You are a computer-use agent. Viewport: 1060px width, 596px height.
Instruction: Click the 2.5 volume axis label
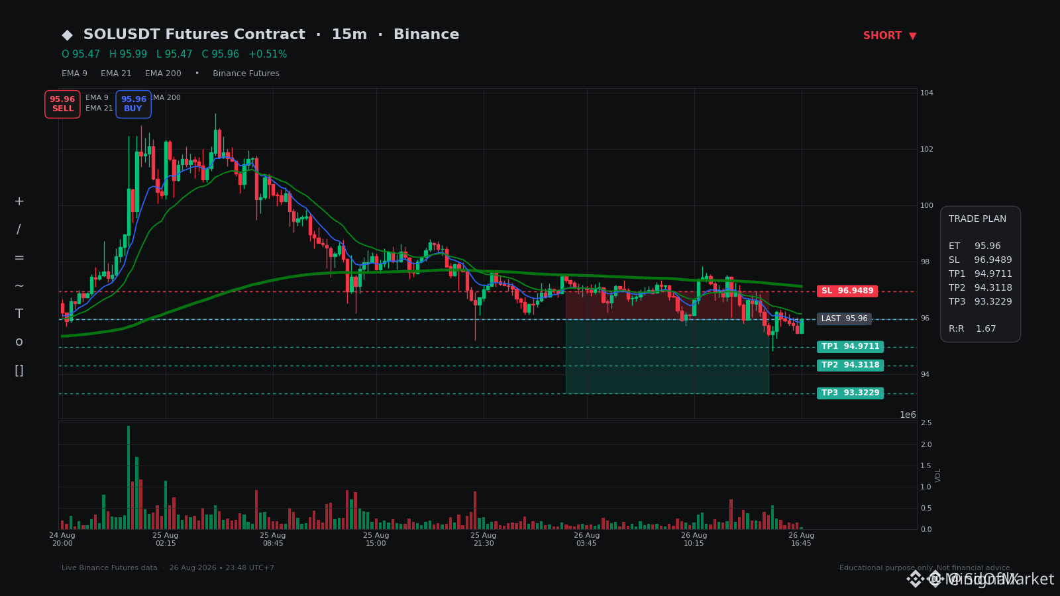(x=926, y=423)
